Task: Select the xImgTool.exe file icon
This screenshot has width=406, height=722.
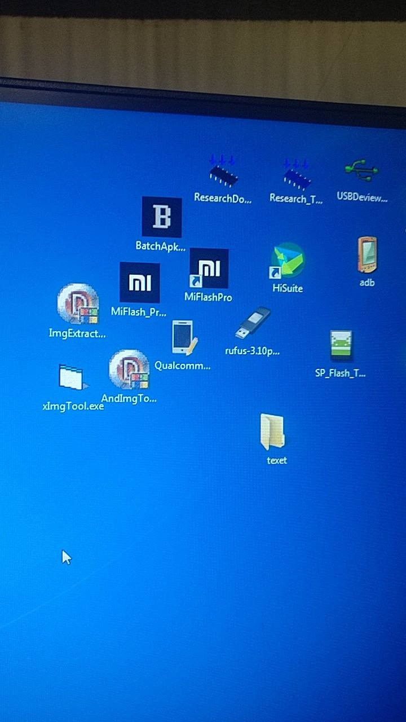Action: coord(73,378)
